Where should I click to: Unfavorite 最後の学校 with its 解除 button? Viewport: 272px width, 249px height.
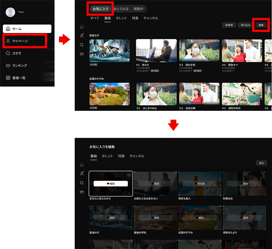pos(155,218)
